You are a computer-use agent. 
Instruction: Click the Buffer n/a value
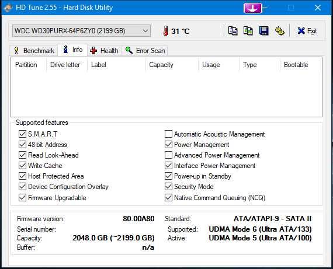[148, 247]
